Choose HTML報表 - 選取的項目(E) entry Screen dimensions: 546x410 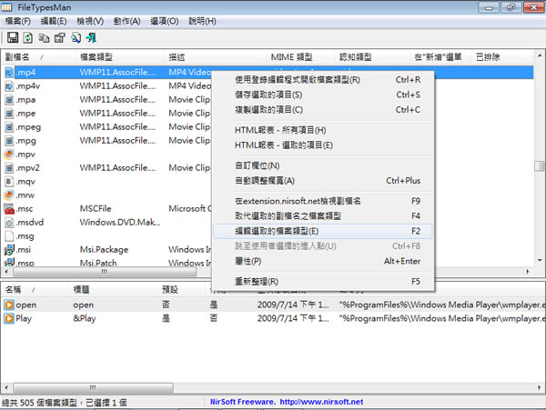(x=323, y=145)
